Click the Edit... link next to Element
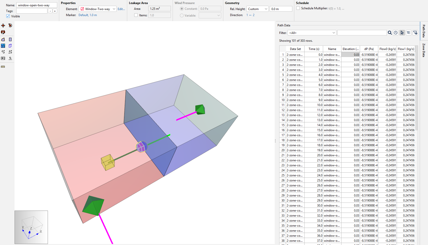 coord(121,9)
